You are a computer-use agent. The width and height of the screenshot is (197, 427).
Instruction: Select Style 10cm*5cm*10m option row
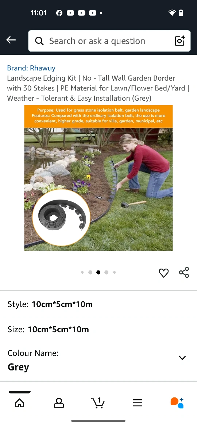[98, 304]
